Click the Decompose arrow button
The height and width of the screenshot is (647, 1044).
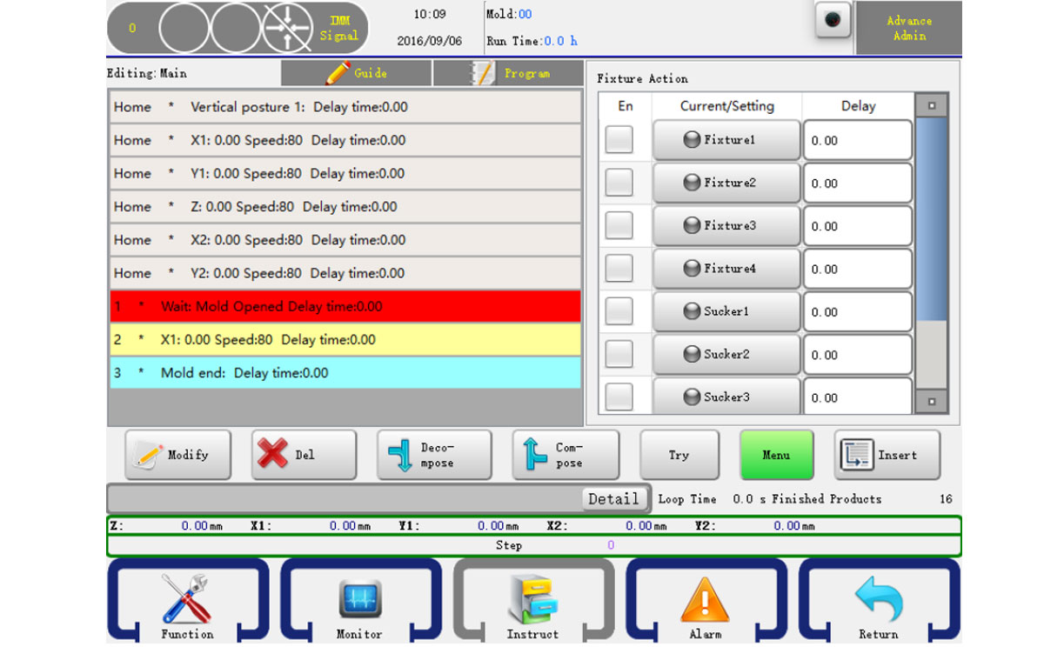[x=433, y=455]
